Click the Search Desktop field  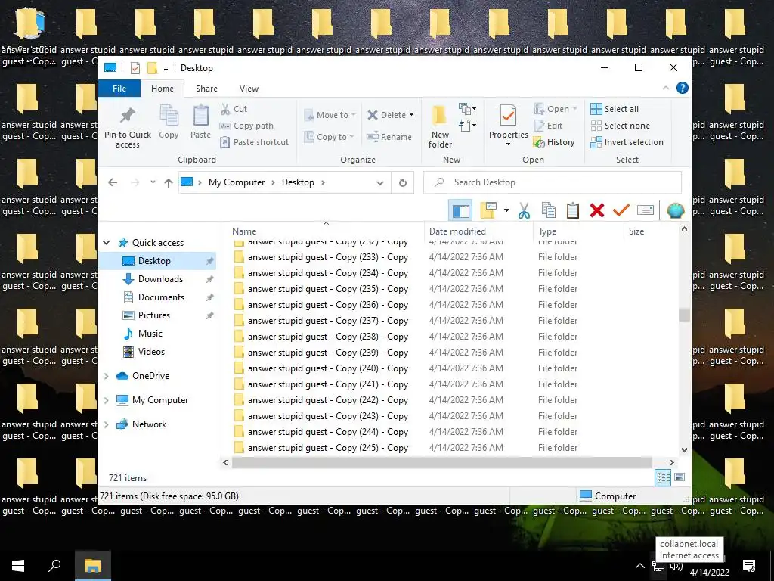pos(553,182)
